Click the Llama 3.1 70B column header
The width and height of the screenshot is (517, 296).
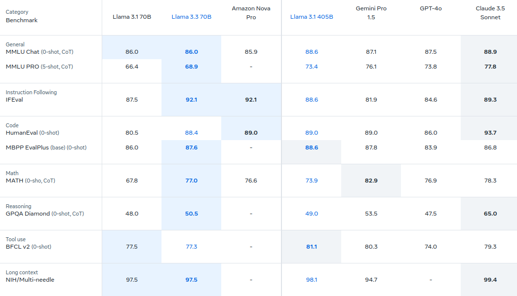coord(131,16)
